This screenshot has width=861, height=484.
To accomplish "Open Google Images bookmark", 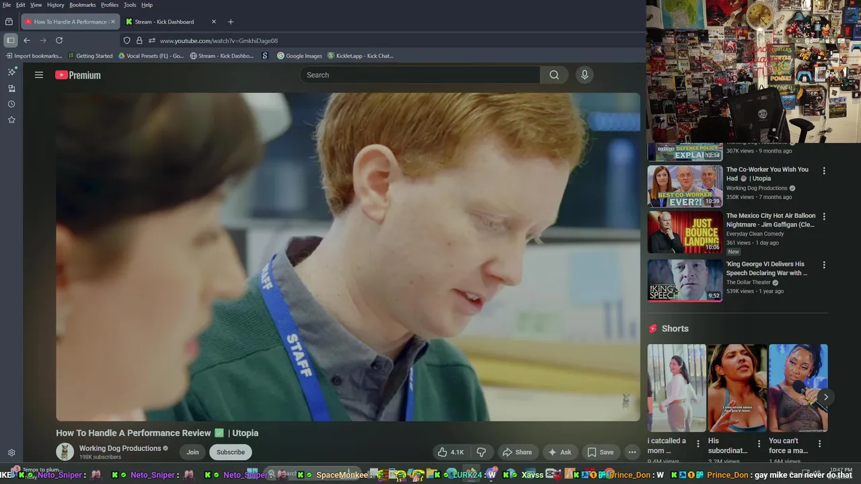I will [x=300, y=56].
